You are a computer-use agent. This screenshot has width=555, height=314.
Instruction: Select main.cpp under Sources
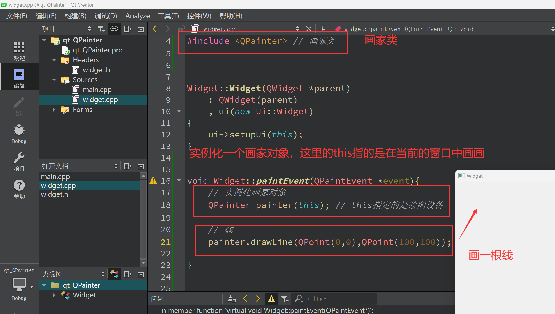(97, 90)
